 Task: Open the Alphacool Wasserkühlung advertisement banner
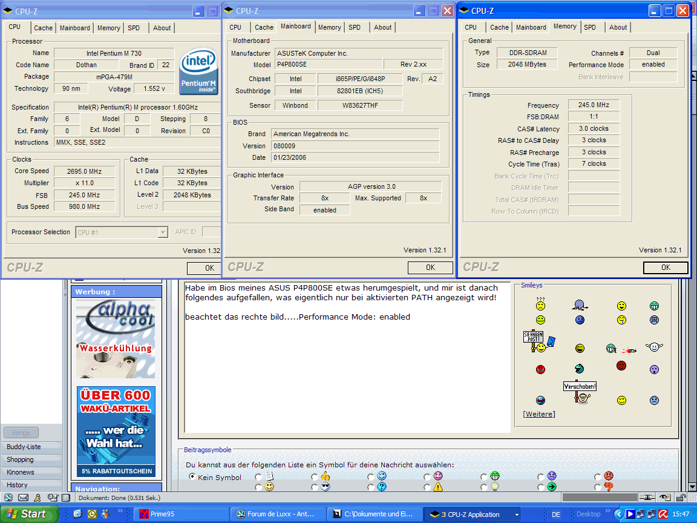tap(116, 339)
